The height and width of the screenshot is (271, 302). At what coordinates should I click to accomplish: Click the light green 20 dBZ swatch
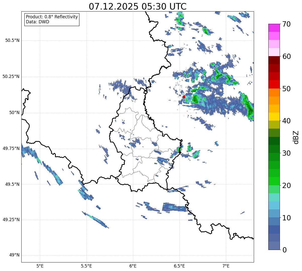(x=274, y=189)
